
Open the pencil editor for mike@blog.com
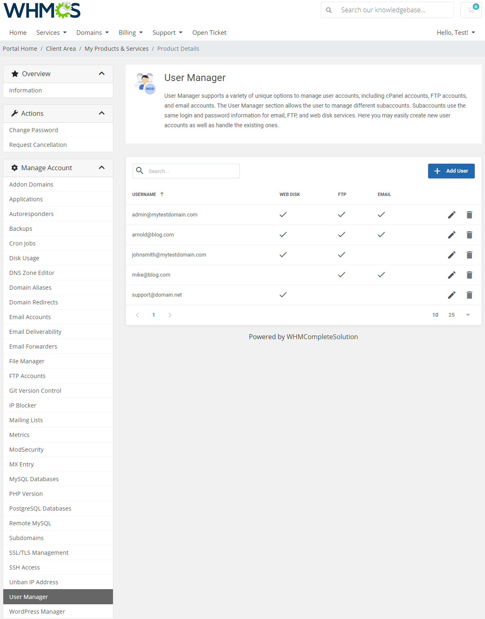pyautogui.click(x=451, y=275)
